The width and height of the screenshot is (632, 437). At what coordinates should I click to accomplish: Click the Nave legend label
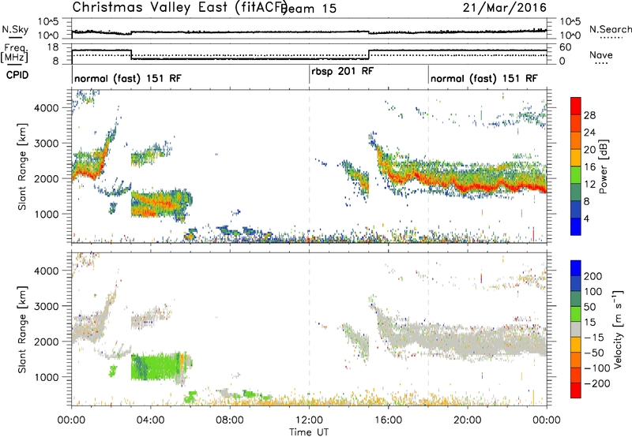coord(601,55)
